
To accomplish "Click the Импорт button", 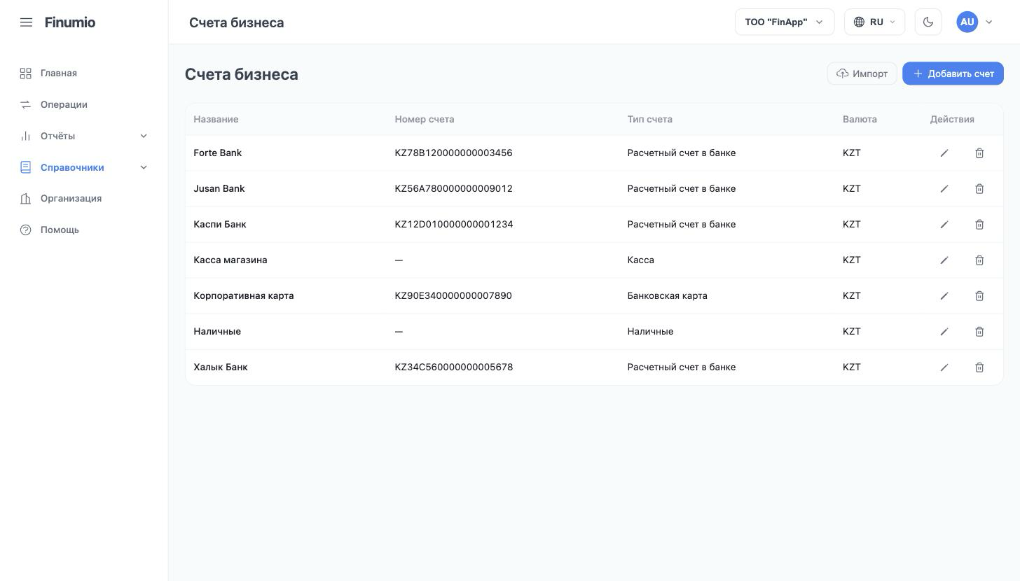I will [862, 73].
